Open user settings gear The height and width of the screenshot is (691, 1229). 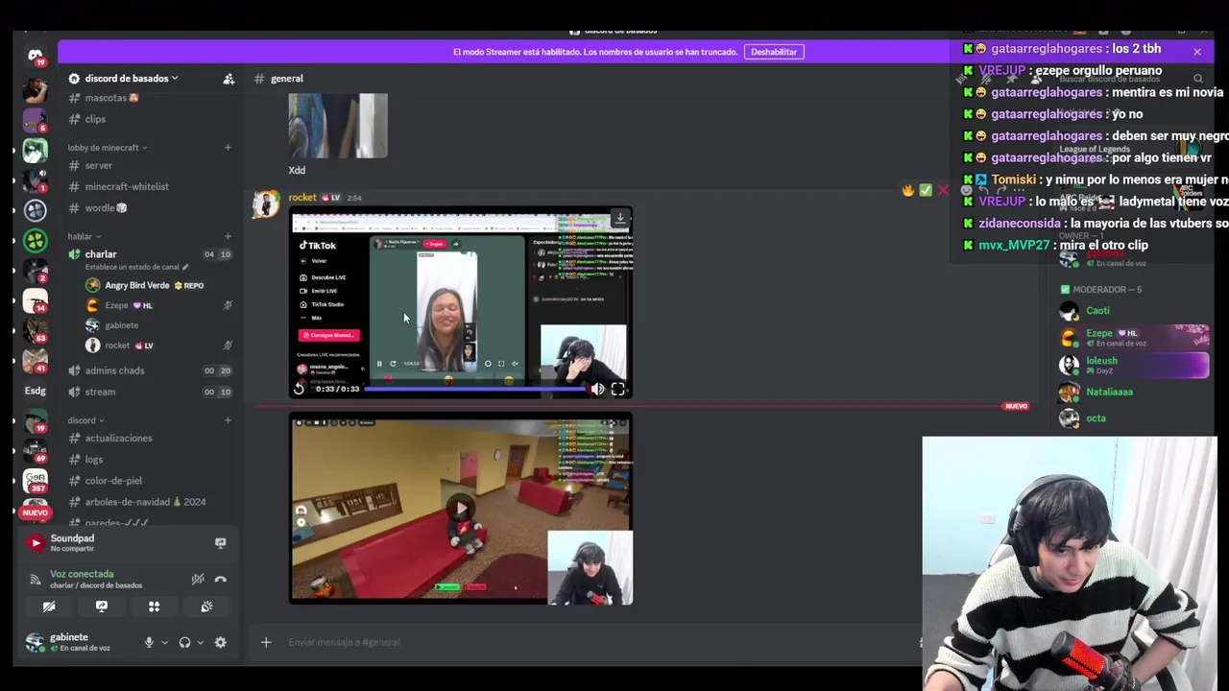tap(221, 642)
